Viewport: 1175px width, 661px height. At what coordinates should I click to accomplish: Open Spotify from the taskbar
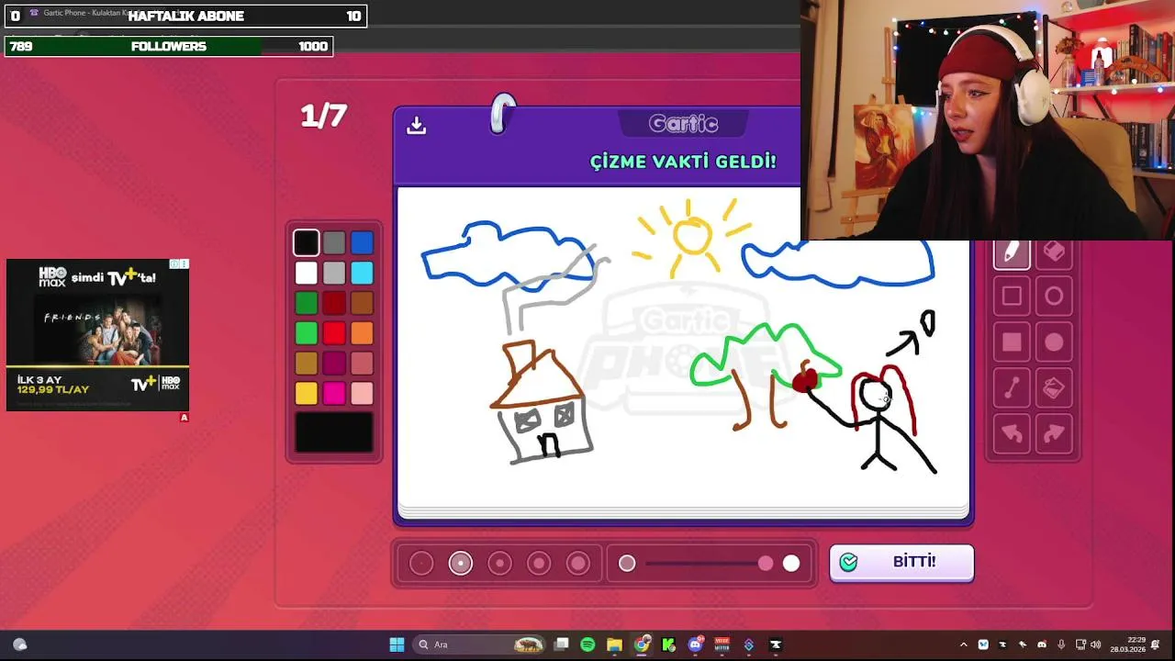tap(587, 644)
